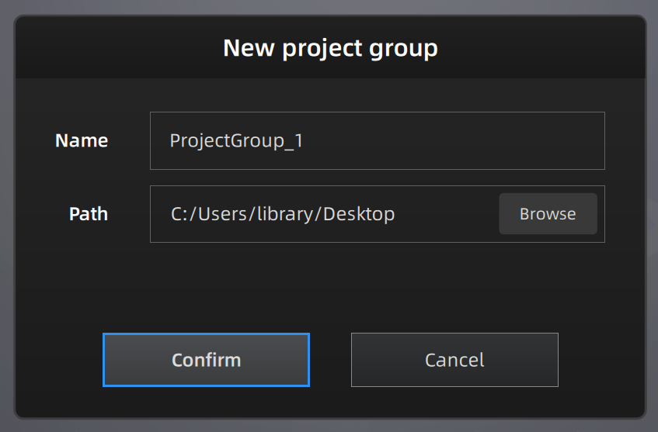Click the word "project" in dialog title

coord(321,48)
